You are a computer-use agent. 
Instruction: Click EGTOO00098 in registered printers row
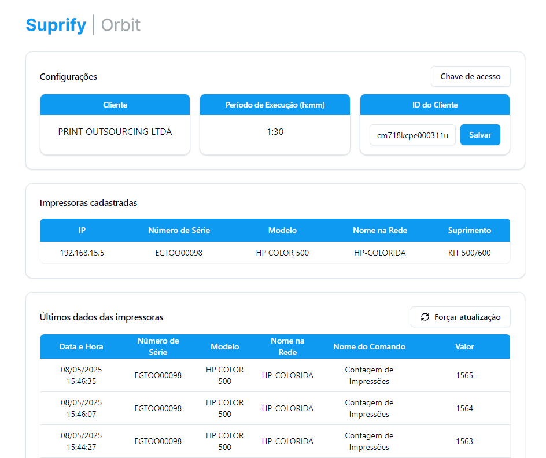pyautogui.click(x=179, y=253)
